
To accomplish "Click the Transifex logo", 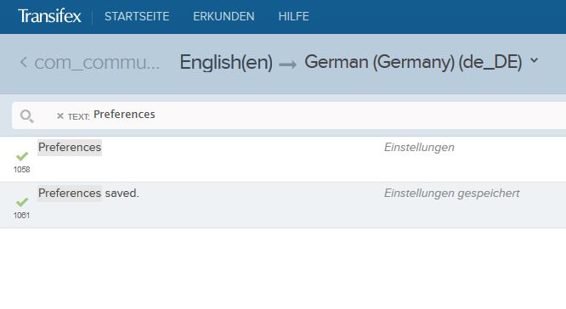I will tap(49, 16).
